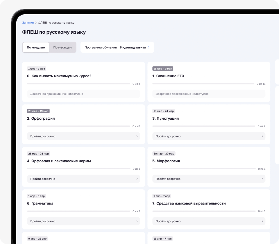Click chevron on "7. Средства языковой выразительности" early-pass row
Image resolution: width=279 pixels, height=244 pixels.
[262, 221]
